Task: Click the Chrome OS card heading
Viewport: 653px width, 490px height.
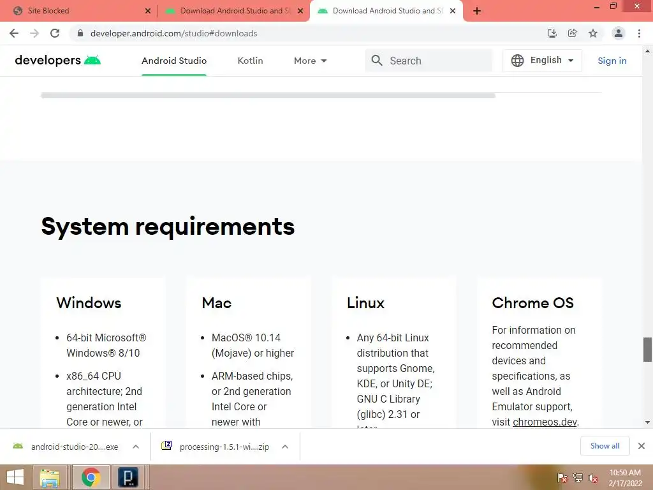Action: point(532,303)
